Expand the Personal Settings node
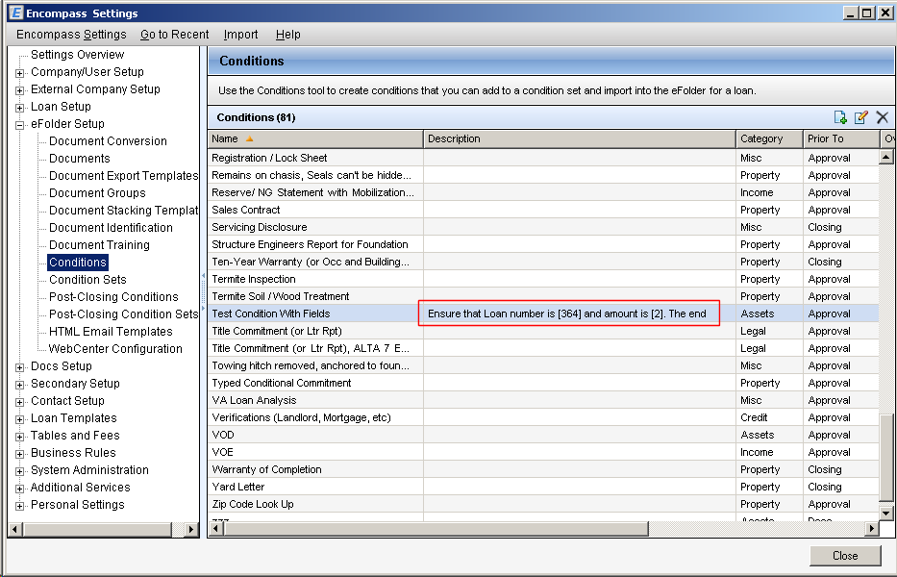897x577 pixels. point(19,506)
